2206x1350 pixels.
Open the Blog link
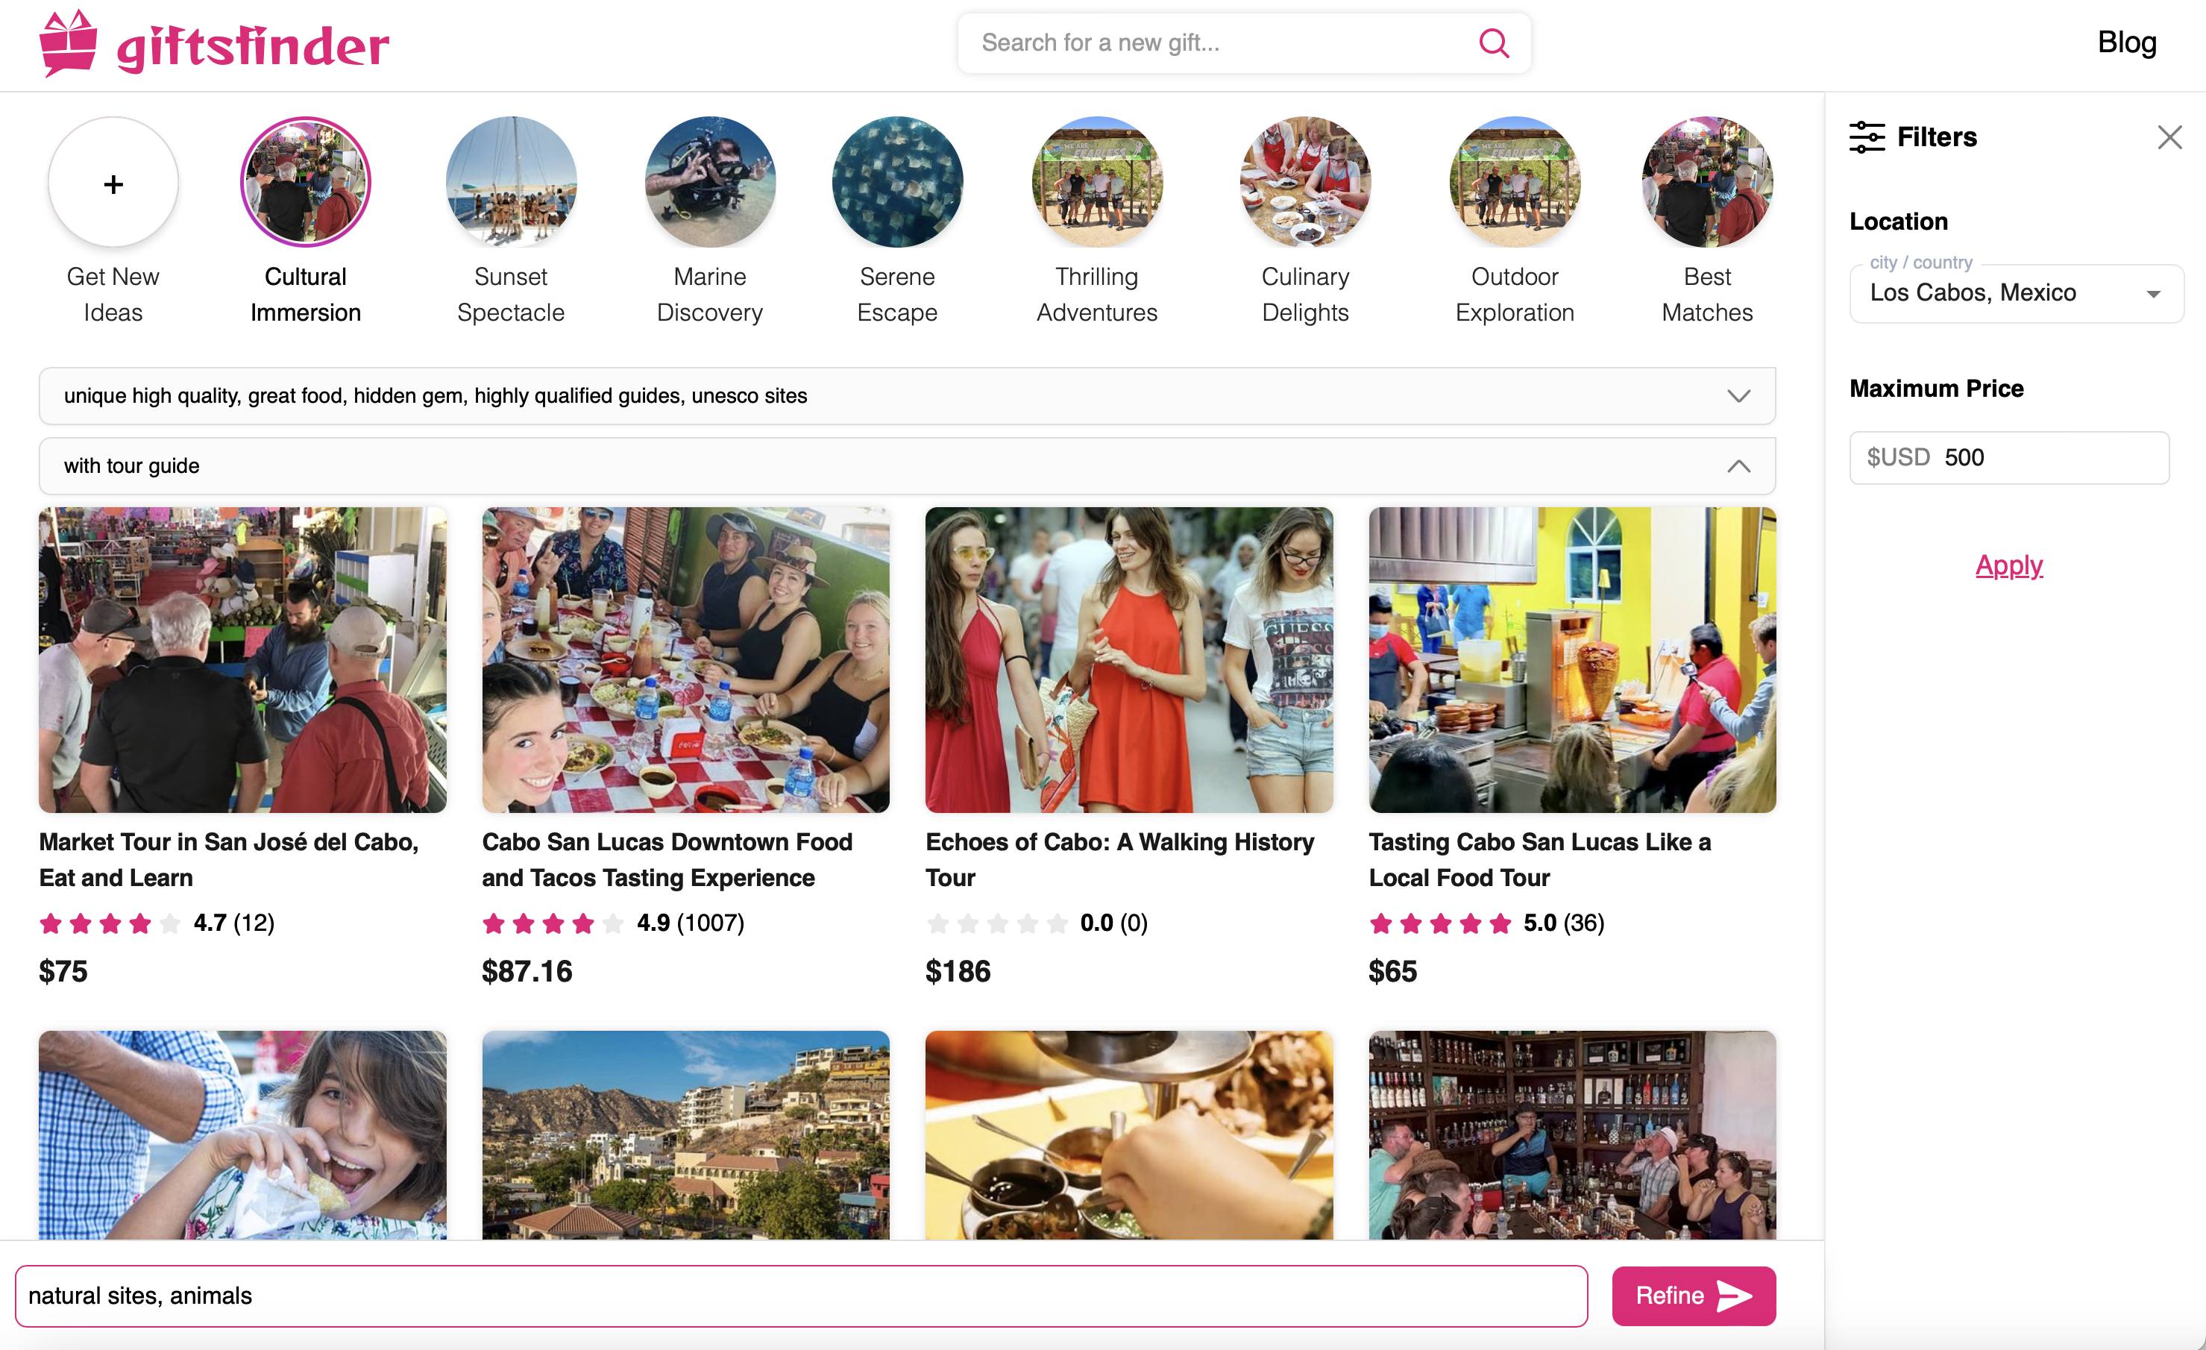pyautogui.click(x=2126, y=42)
